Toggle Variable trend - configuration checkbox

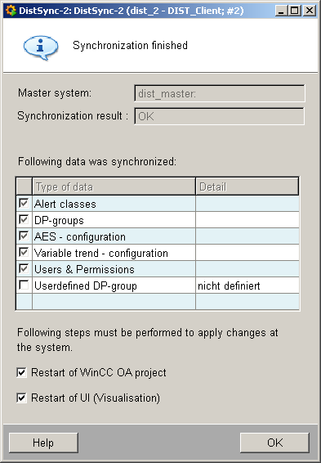tap(24, 252)
